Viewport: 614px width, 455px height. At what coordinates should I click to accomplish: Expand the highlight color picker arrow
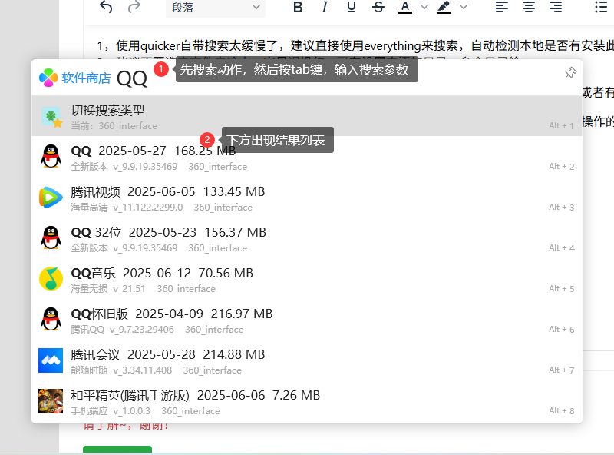[x=464, y=7]
